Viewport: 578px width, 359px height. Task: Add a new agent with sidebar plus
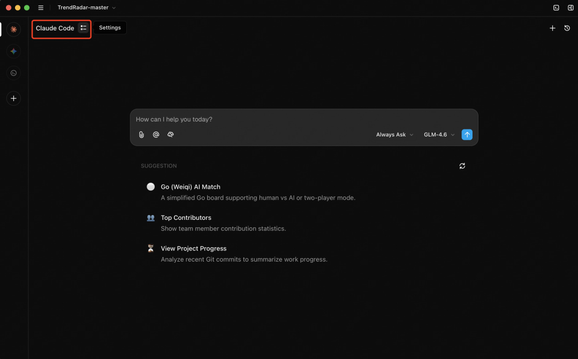pyautogui.click(x=13, y=98)
